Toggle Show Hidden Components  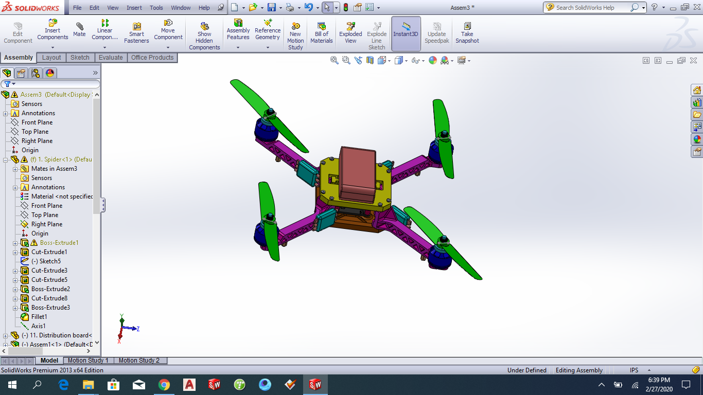click(204, 36)
